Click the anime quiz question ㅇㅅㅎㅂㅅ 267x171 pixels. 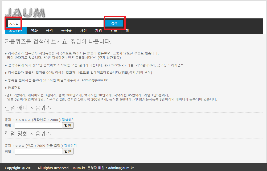[x=23, y=120]
